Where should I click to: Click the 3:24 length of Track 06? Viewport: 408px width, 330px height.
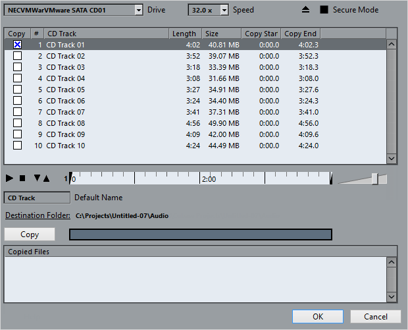click(x=193, y=101)
